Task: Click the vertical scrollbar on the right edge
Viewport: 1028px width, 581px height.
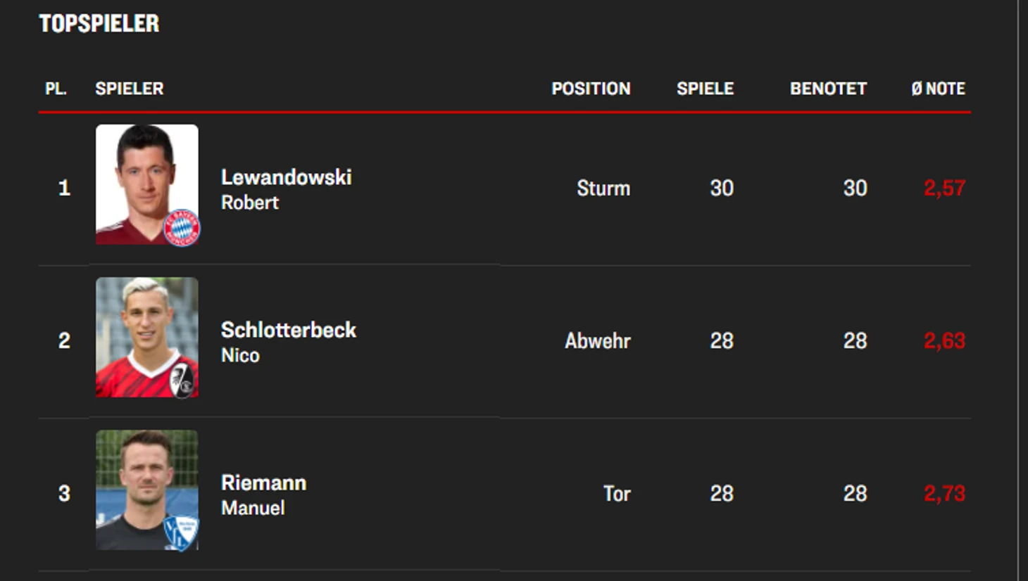Action: 1019,290
